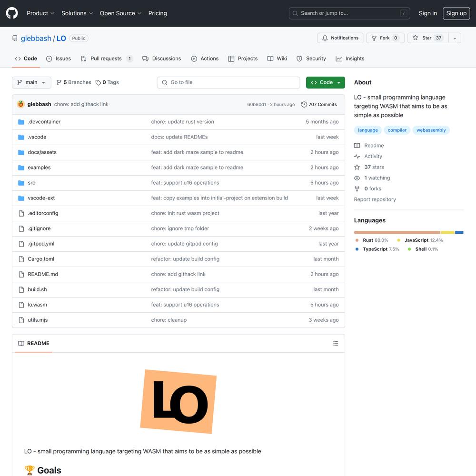The image size is (476, 476).
Task: Switch to the Insights tab
Action: pos(350,59)
